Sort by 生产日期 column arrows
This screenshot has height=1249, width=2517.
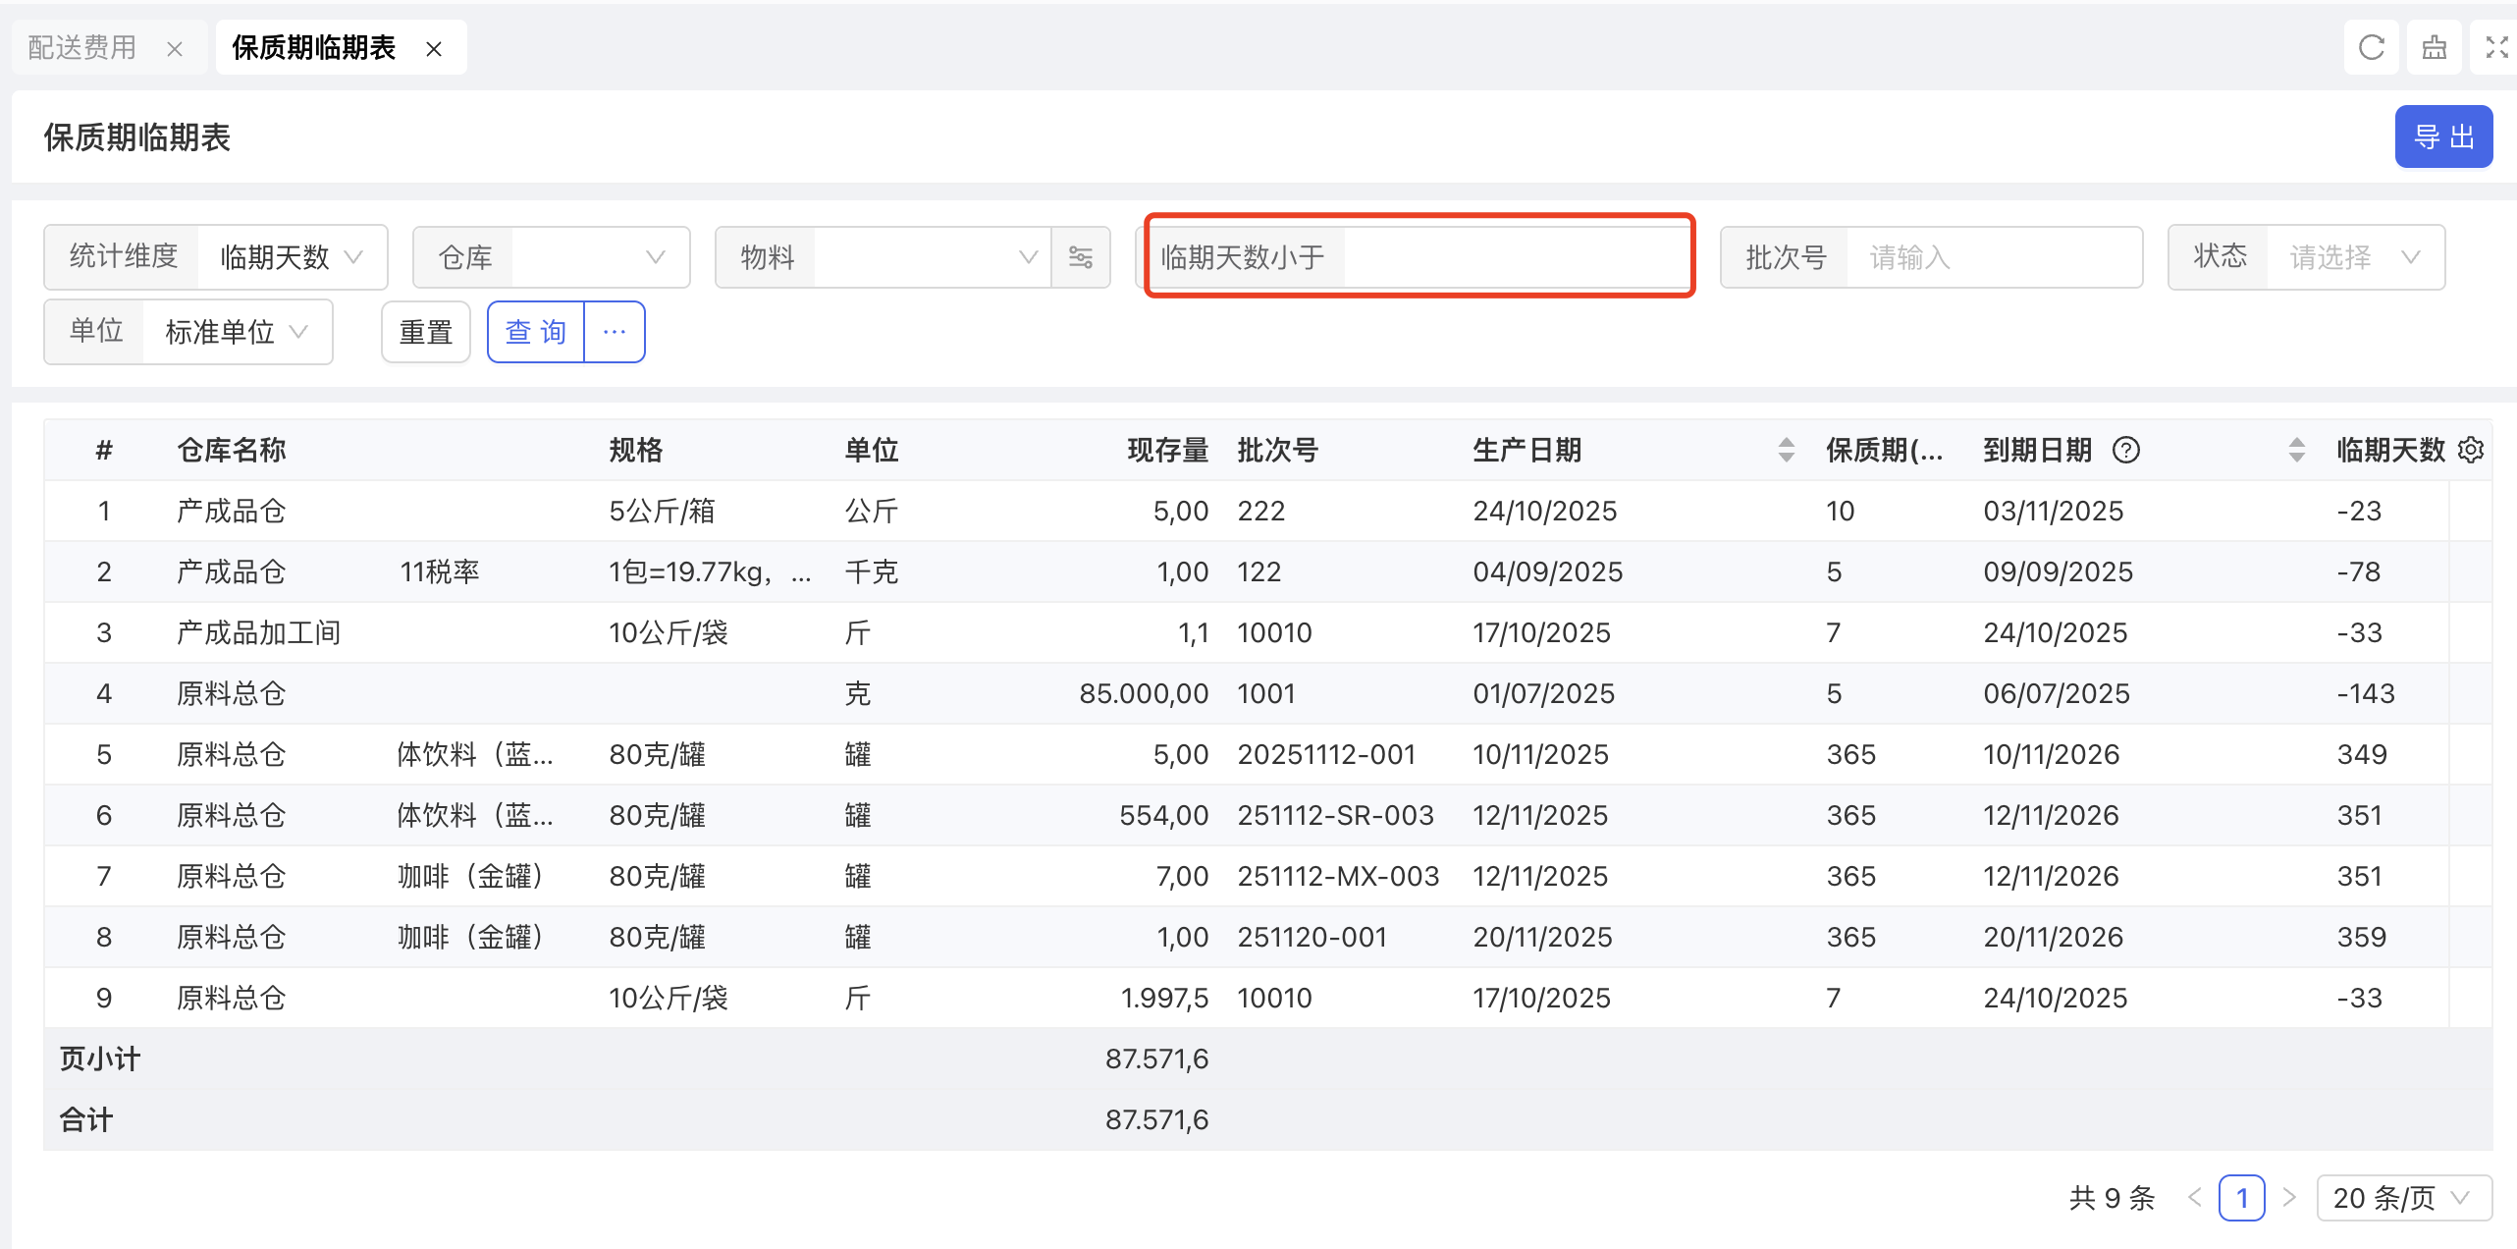1786,450
